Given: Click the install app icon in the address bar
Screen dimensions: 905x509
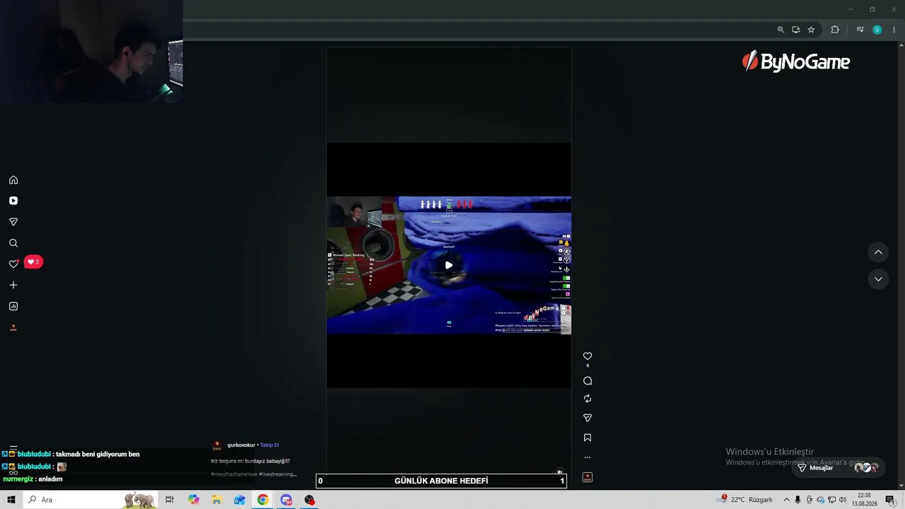Looking at the screenshot, I should click(796, 30).
